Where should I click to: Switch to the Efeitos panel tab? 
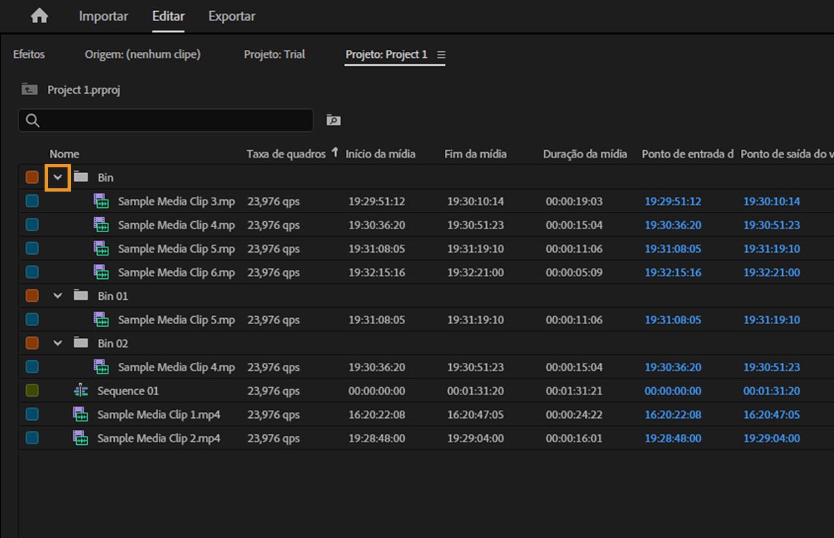coord(29,54)
